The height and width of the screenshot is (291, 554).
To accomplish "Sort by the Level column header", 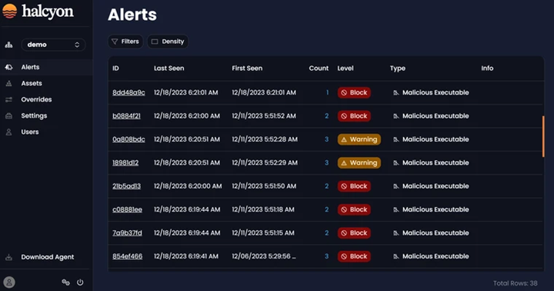I will pyautogui.click(x=345, y=69).
